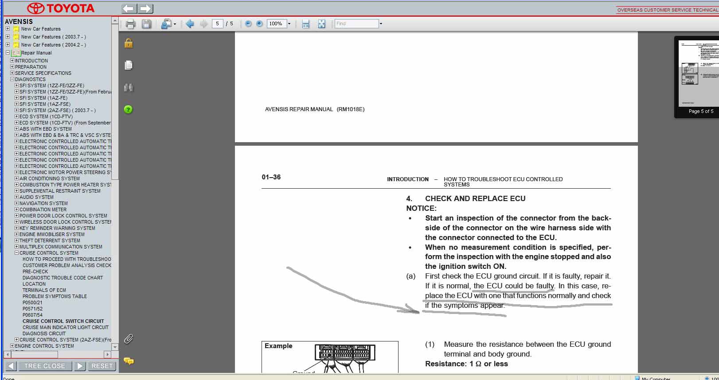Click the fit width scrolling icon
This screenshot has width=719, height=380.
click(305, 24)
